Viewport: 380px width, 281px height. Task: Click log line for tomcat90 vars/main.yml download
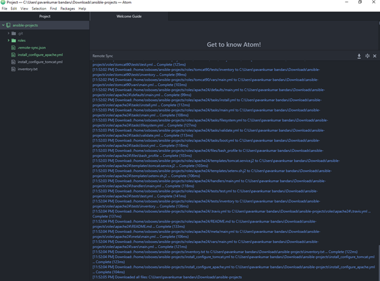tap(205, 82)
